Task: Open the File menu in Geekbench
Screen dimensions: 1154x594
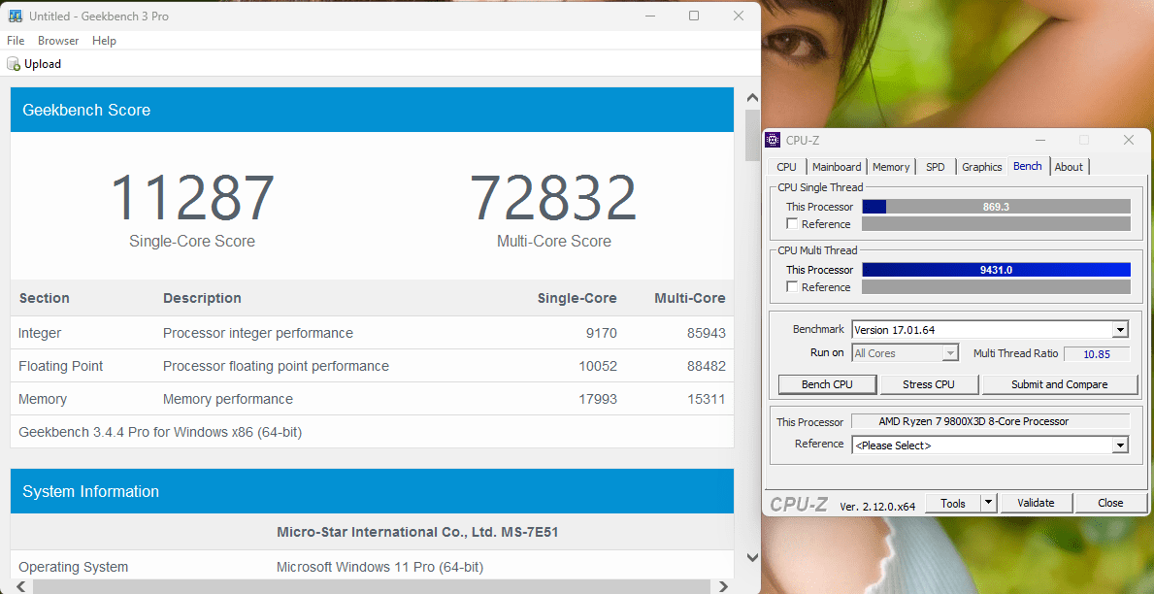Action: tap(16, 41)
